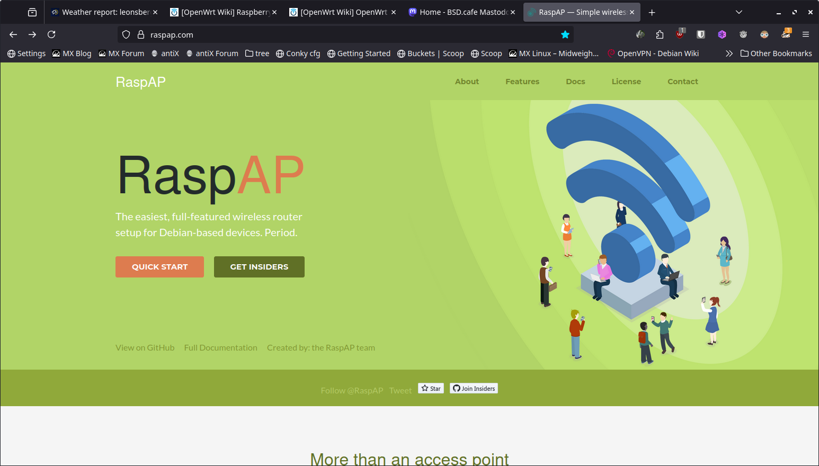Open the purple hexagon extension icon
The height and width of the screenshot is (466, 819).
[722, 34]
